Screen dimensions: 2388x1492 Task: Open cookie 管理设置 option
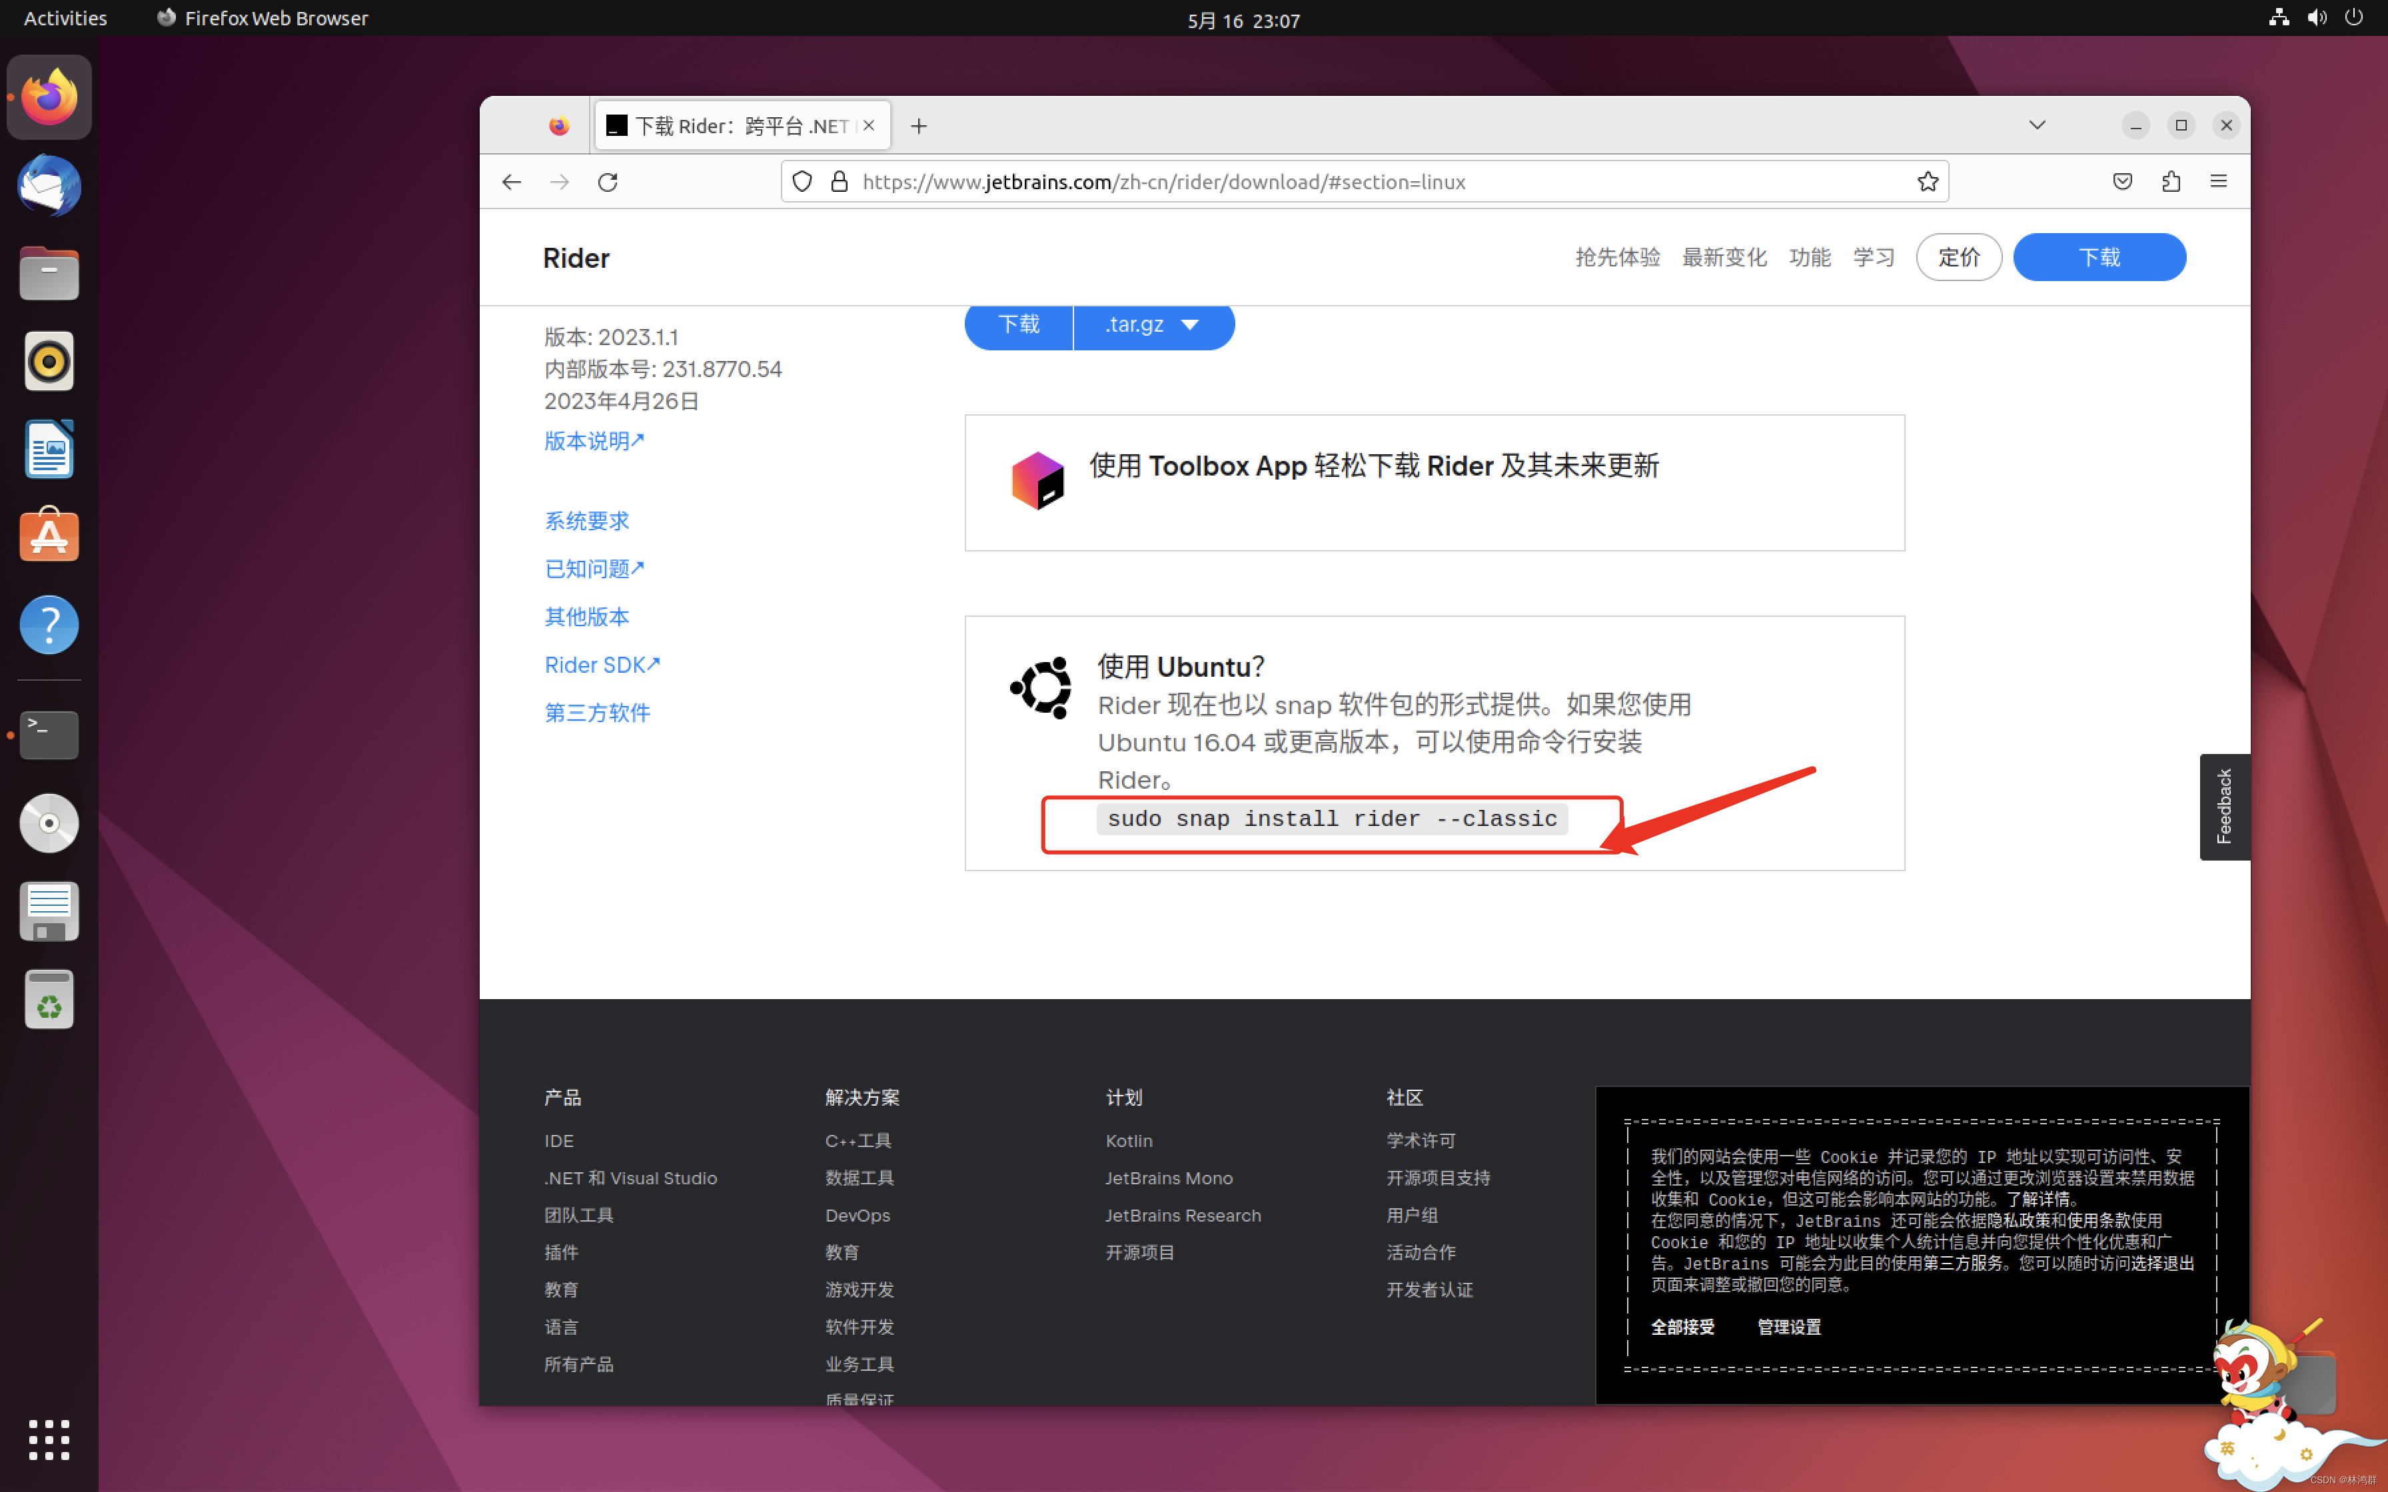click(1789, 1327)
